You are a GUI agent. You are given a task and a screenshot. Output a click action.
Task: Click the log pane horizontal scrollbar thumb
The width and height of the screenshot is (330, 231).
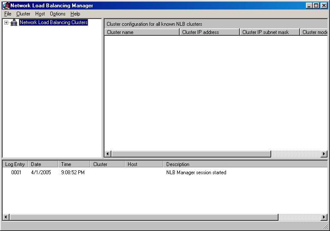coord(144,217)
